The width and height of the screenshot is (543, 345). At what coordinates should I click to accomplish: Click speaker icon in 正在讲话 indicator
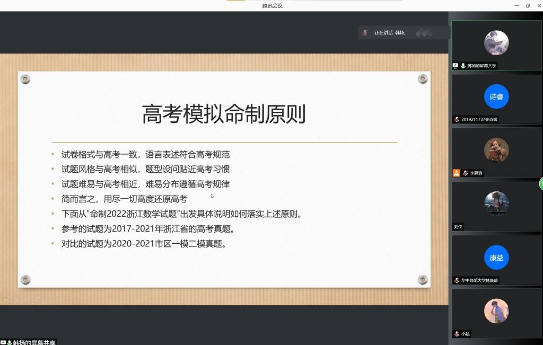click(365, 33)
